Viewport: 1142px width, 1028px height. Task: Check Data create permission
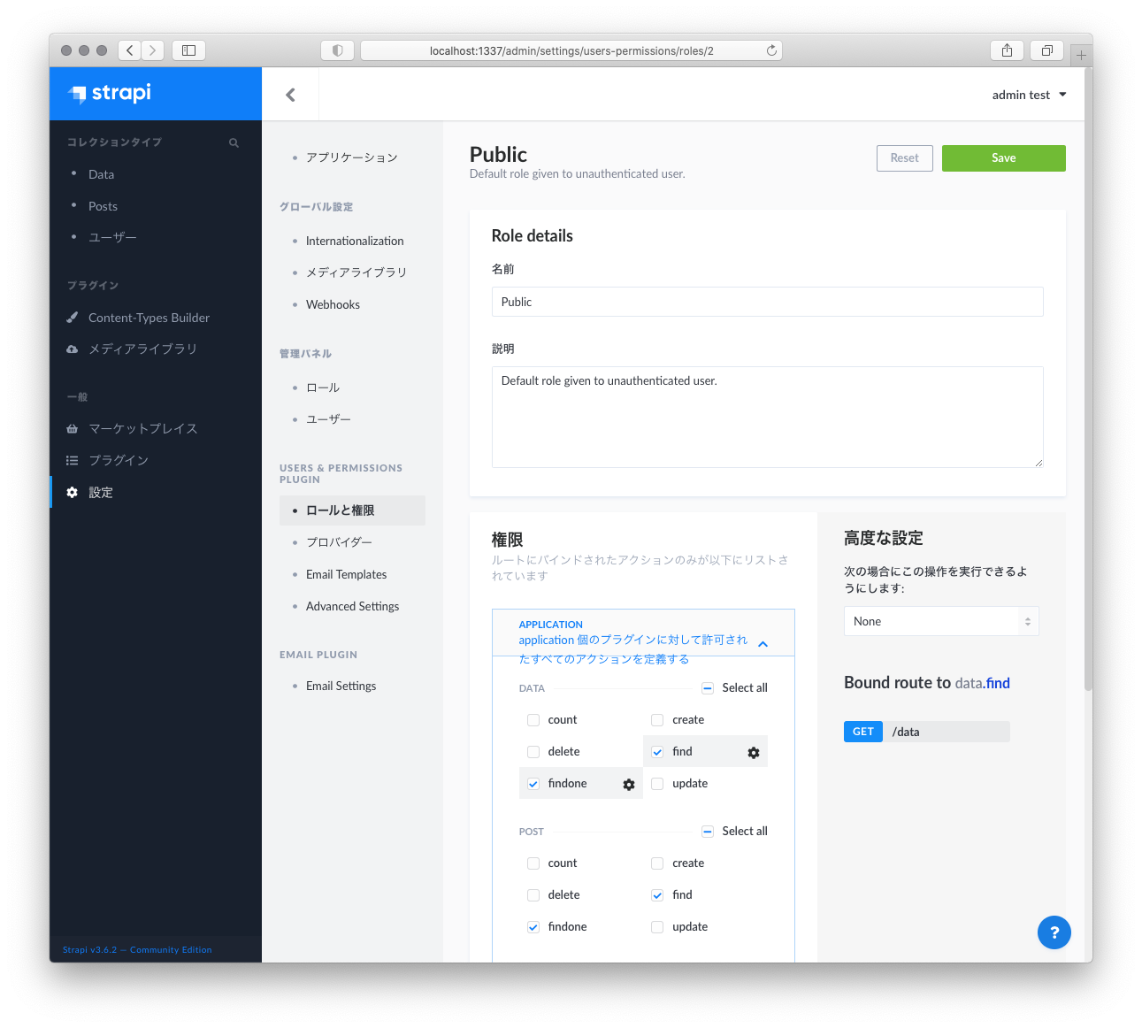click(x=657, y=720)
